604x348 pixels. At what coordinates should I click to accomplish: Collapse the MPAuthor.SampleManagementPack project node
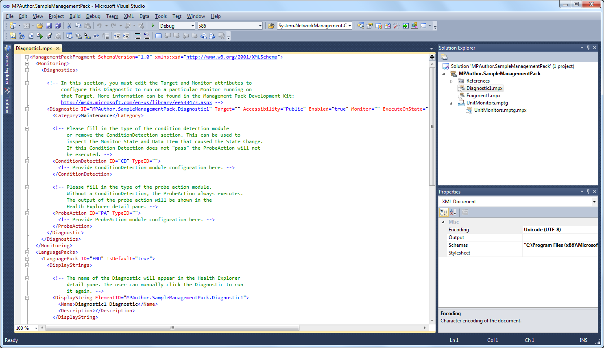(x=443, y=74)
